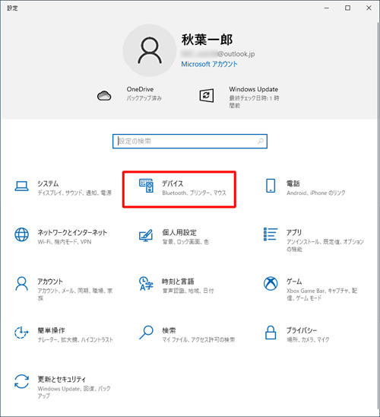Open the Microsoft アカウント link
This screenshot has height=417, width=380.
[209, 64]
